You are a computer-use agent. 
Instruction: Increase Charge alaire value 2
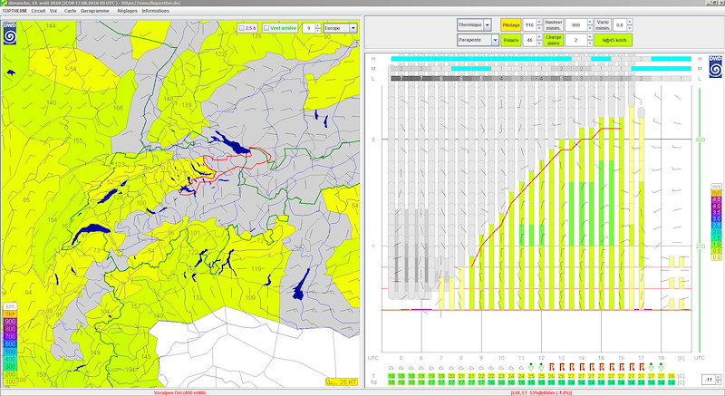(590, 37)
